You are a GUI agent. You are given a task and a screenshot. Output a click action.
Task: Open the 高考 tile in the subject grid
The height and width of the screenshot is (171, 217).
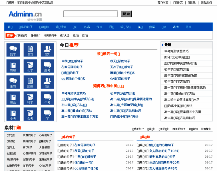[47, 66]
